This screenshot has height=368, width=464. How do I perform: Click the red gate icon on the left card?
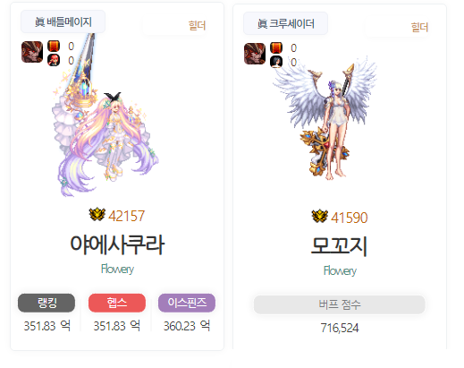tap(54, 47)
